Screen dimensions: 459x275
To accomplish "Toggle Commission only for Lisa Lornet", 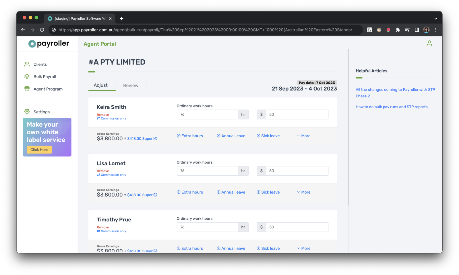I will (x=111, y=175).
